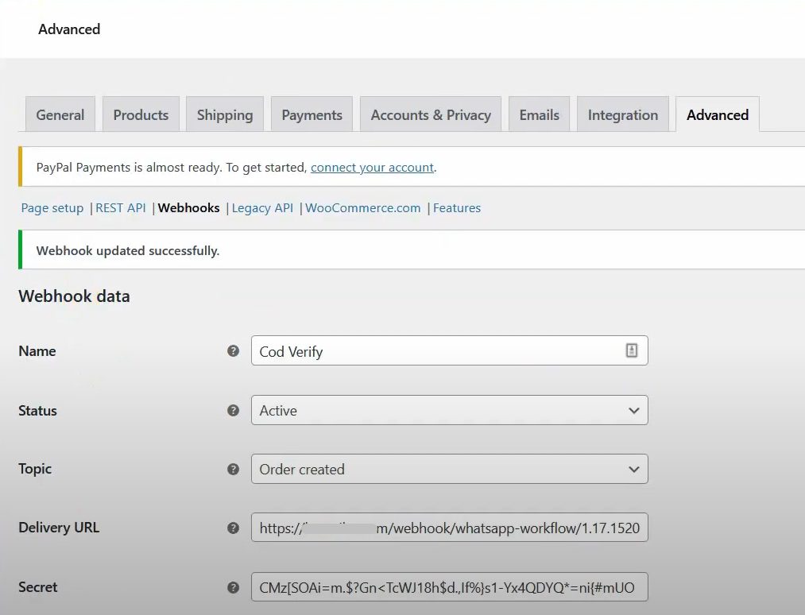Open the Products settings tab
The width and height of the screenshot is (805, 615).
click(x=141, y=114)
